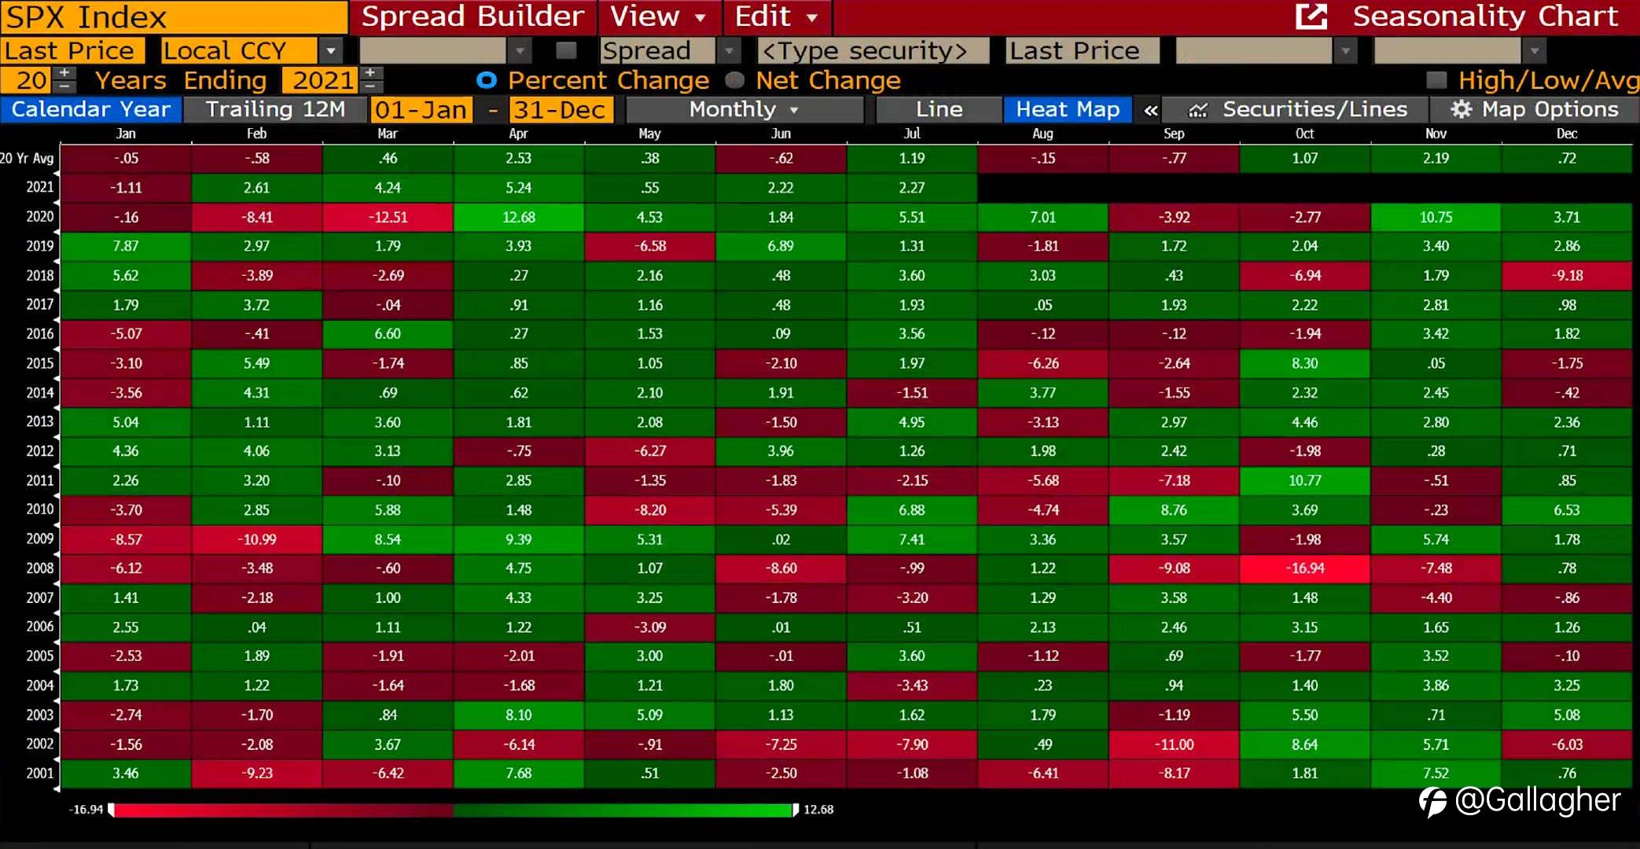Open the Local CCY dropdown arrow
This screenshot has width=1640, height=849.
[x=331, y=51]
